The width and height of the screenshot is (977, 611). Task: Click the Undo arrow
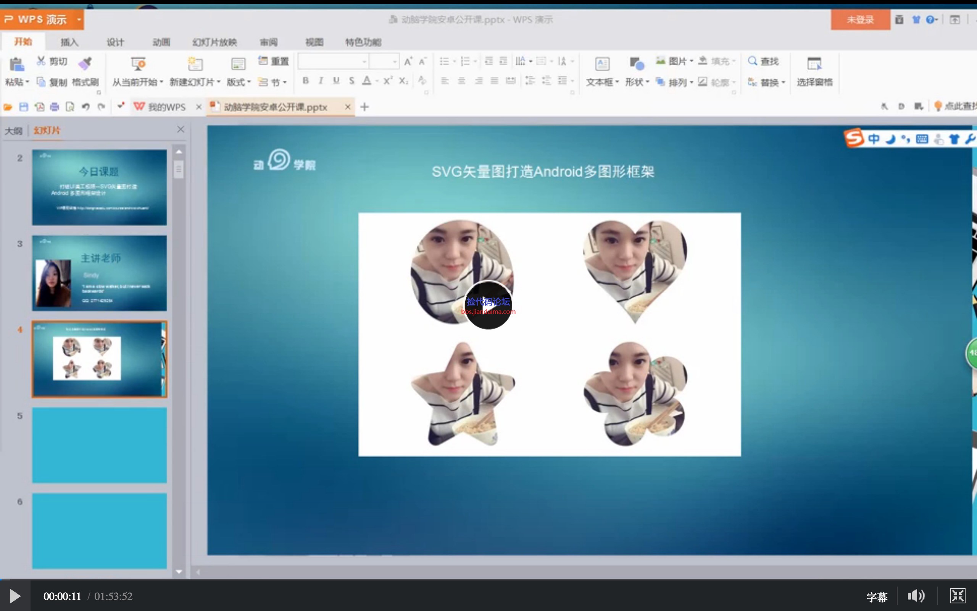point(85,107)
